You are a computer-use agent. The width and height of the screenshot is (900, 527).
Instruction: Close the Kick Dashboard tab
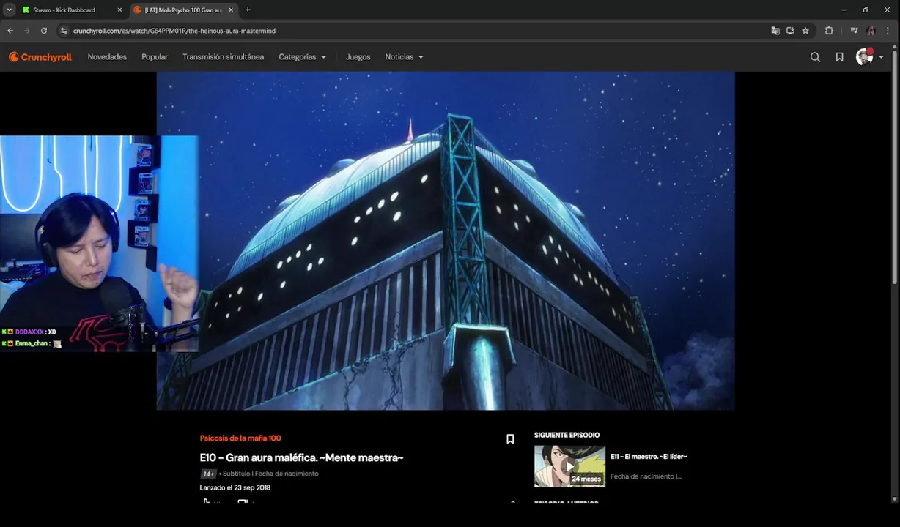click(x=119, y=10)
